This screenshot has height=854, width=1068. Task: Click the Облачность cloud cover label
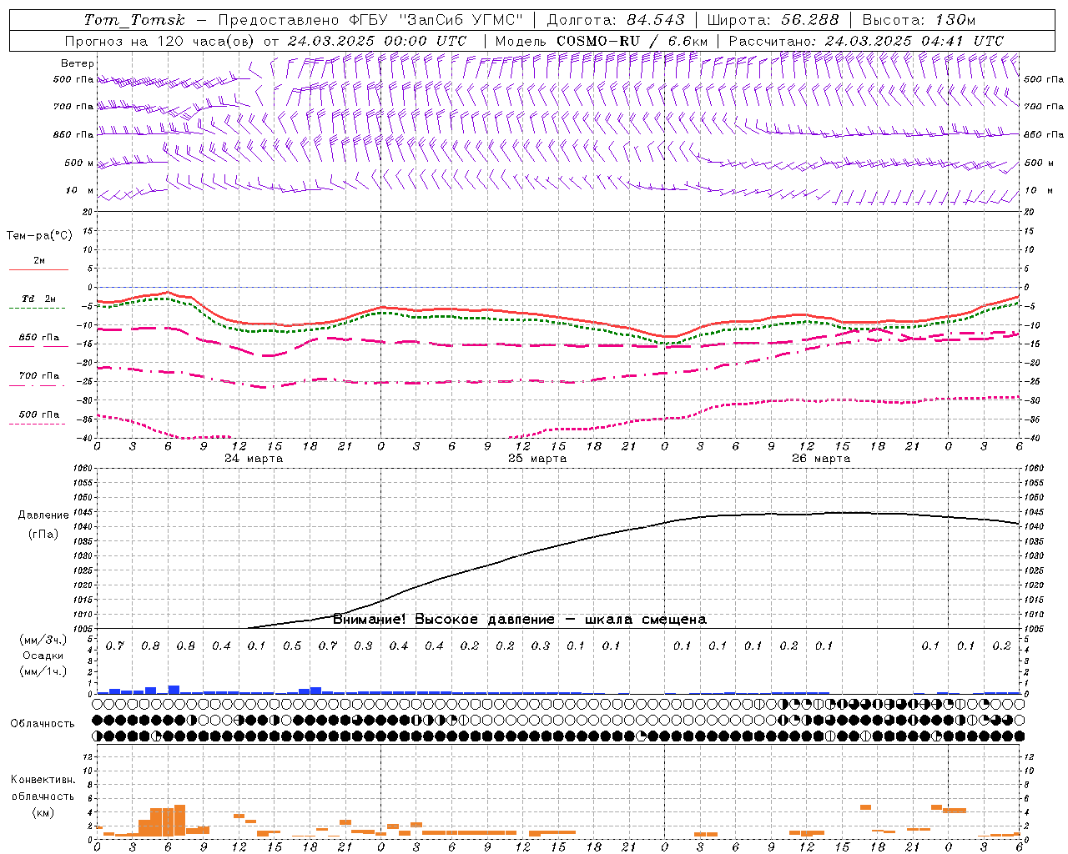tap(43, 724)
